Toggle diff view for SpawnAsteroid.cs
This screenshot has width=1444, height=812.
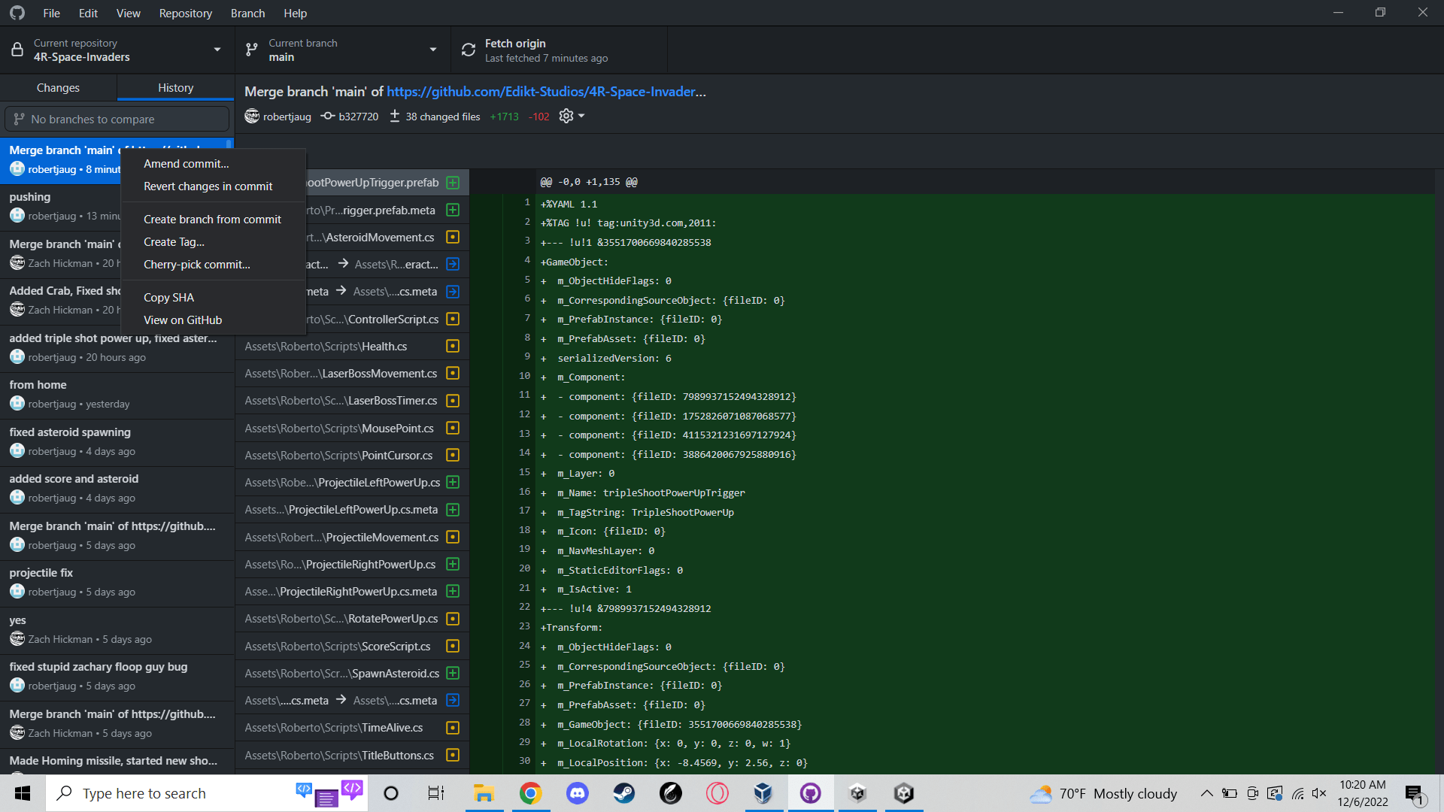pyautogui.click(x=452, y=673)
